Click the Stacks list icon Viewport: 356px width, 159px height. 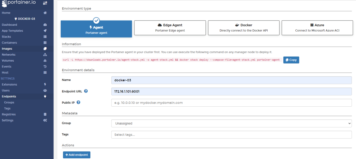coord(45,37)
